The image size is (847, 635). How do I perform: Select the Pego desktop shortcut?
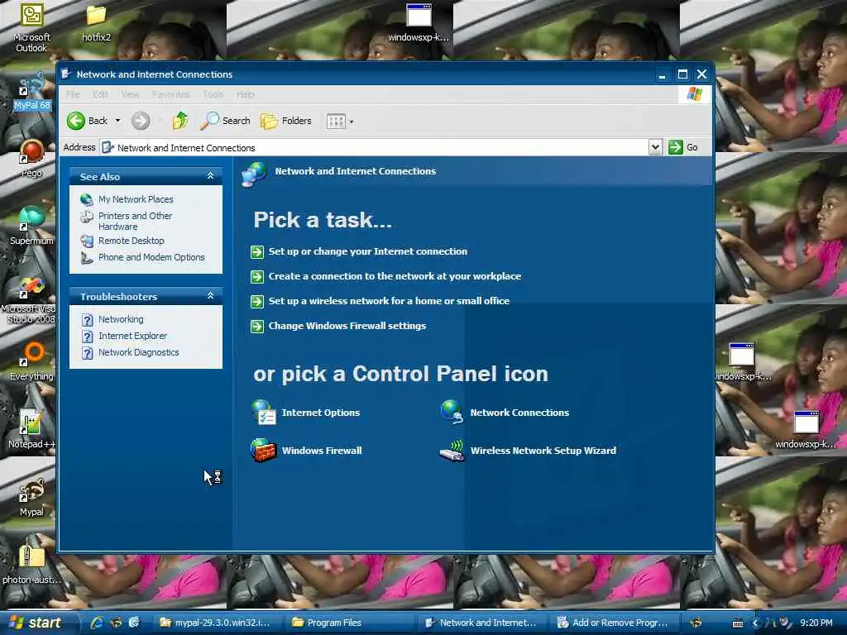tap(32, 160)
